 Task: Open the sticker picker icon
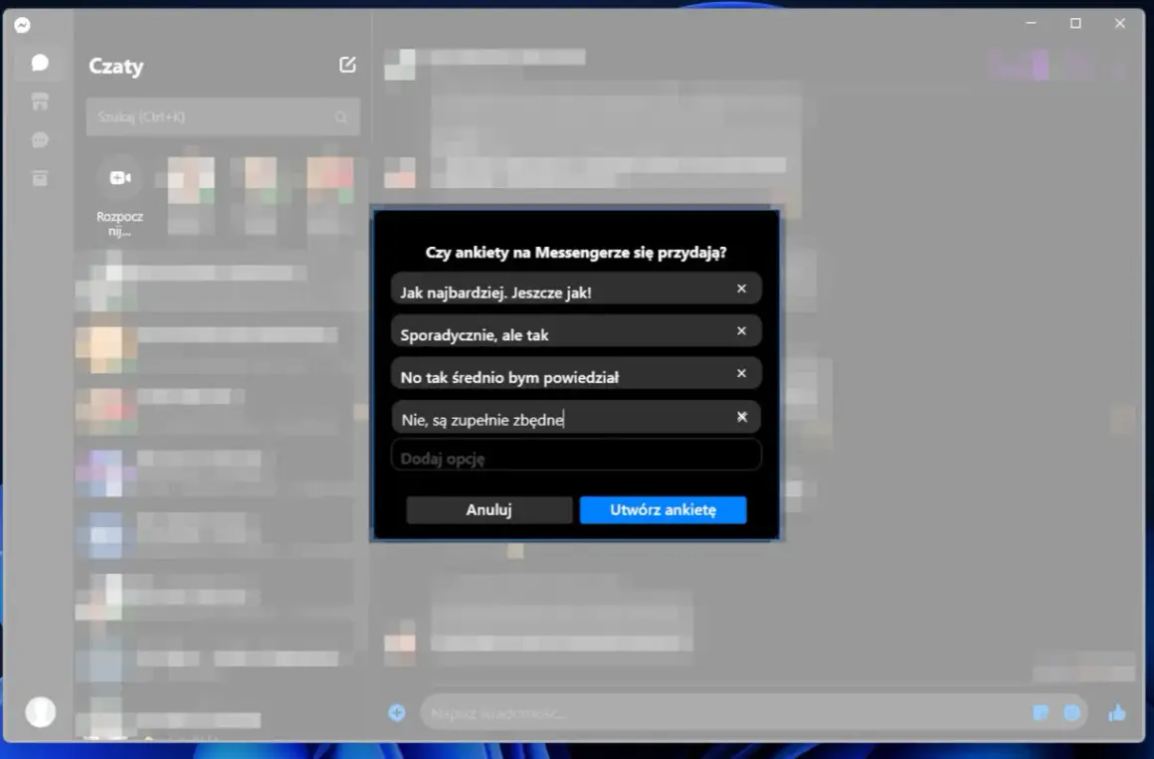(x=1040, y=712)
